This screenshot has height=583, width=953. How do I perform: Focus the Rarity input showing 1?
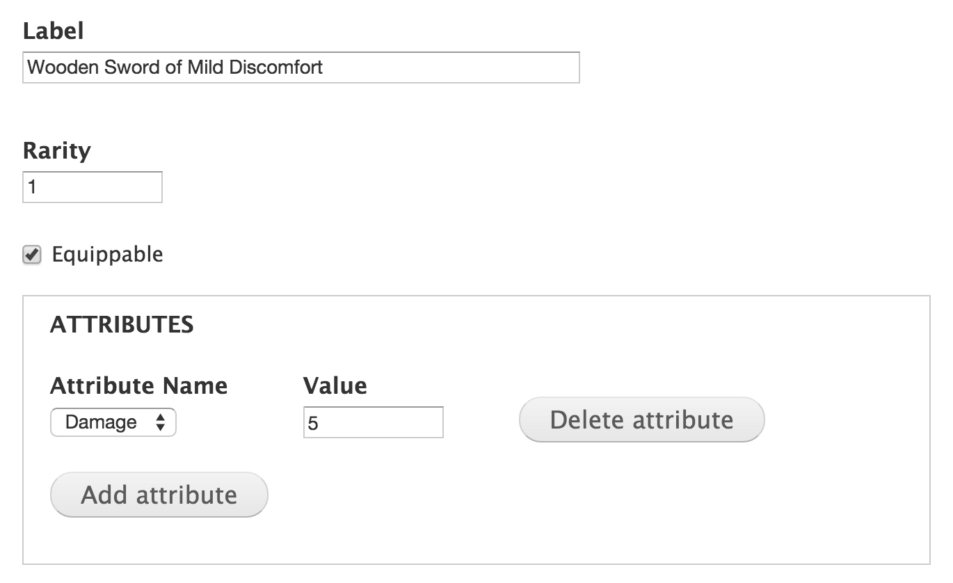point(92,186)
